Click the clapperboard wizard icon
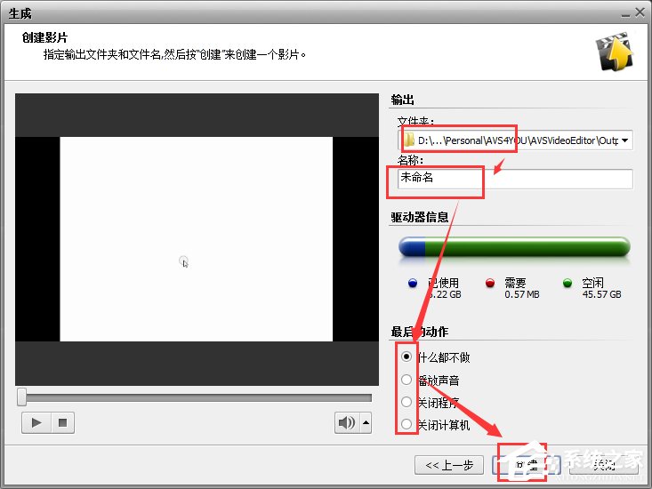The image size is (652, 489). [615, 52]
